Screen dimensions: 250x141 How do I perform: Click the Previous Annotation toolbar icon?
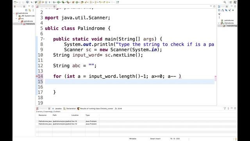[96, 2]
